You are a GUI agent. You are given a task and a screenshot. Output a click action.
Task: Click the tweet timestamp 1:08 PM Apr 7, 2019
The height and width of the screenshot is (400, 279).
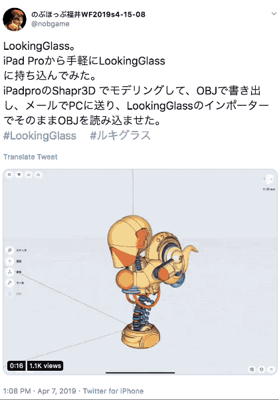[x=40, y=391]
